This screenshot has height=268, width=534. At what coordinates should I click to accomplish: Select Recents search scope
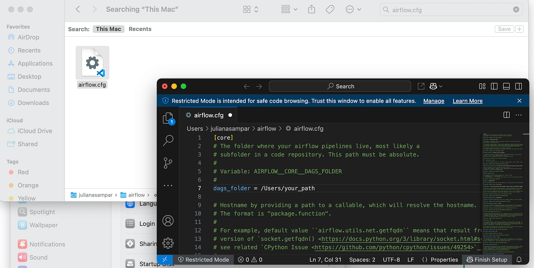coord(140,29)
